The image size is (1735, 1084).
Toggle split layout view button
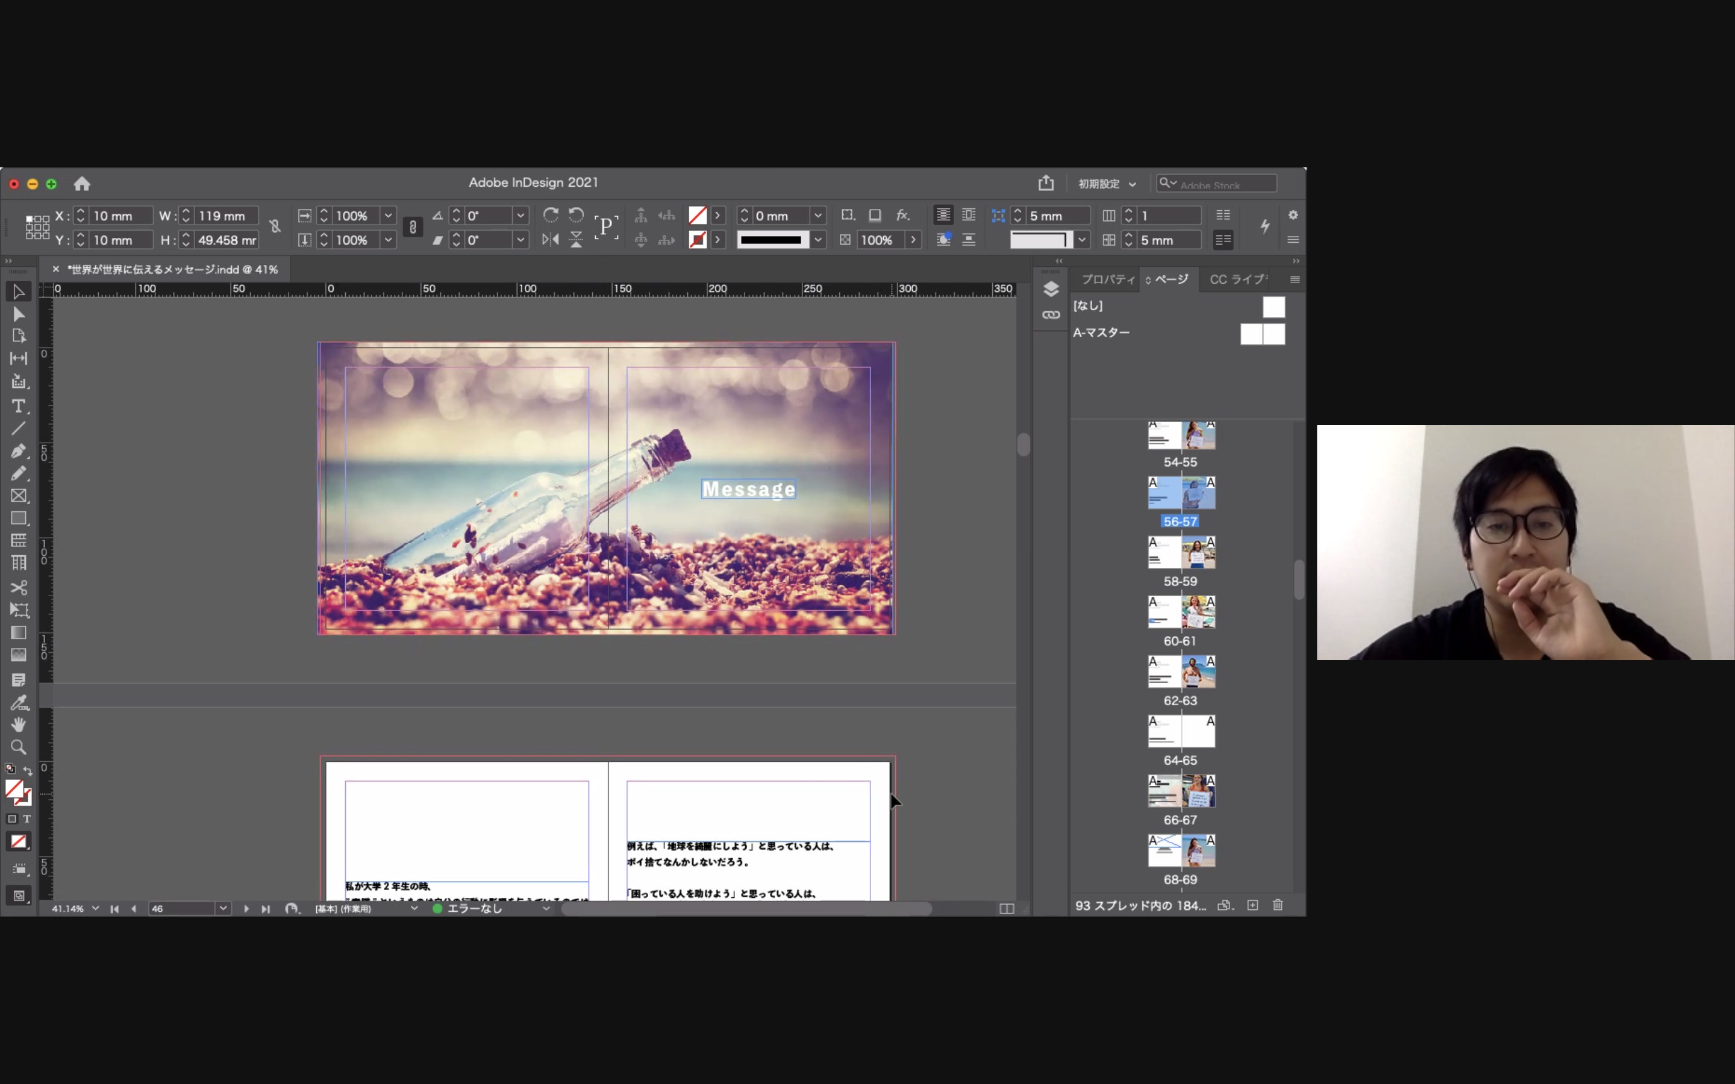pos(1007,908)
